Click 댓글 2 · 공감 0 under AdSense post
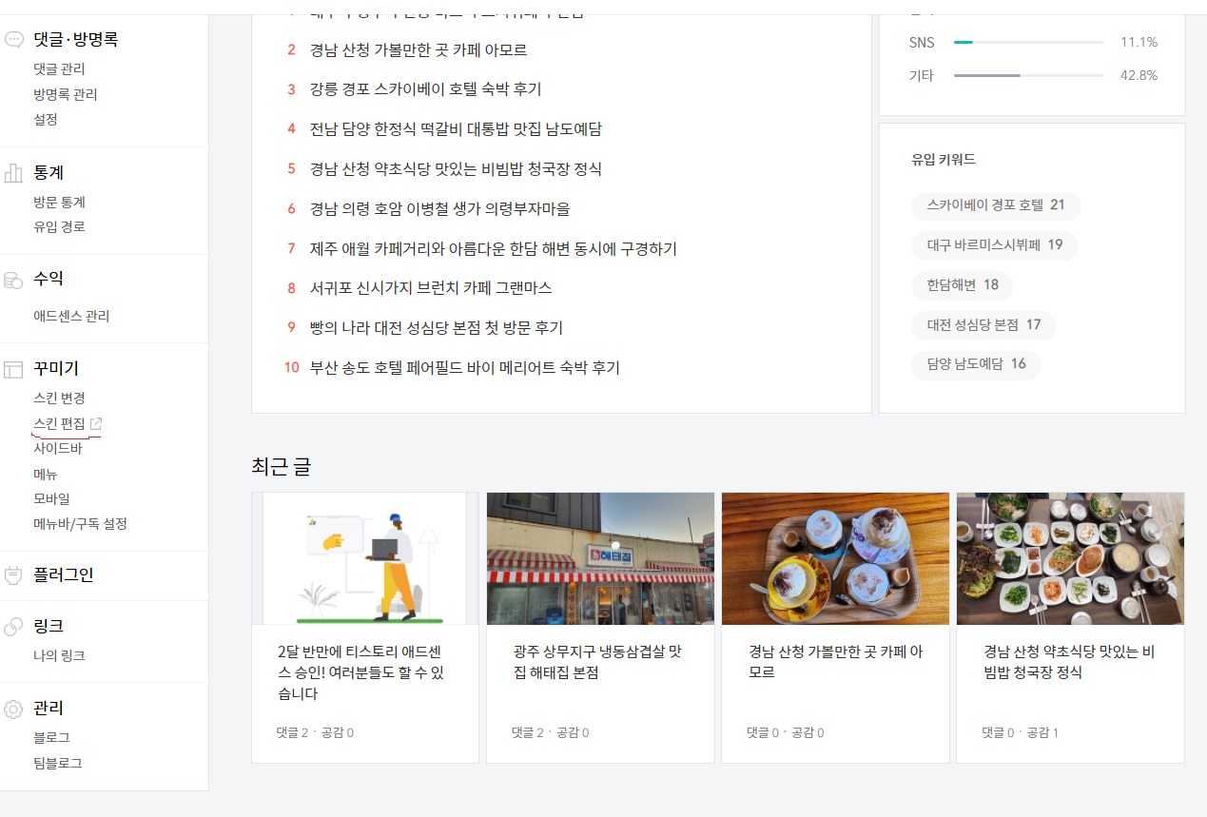 click(x=315, y=733)
